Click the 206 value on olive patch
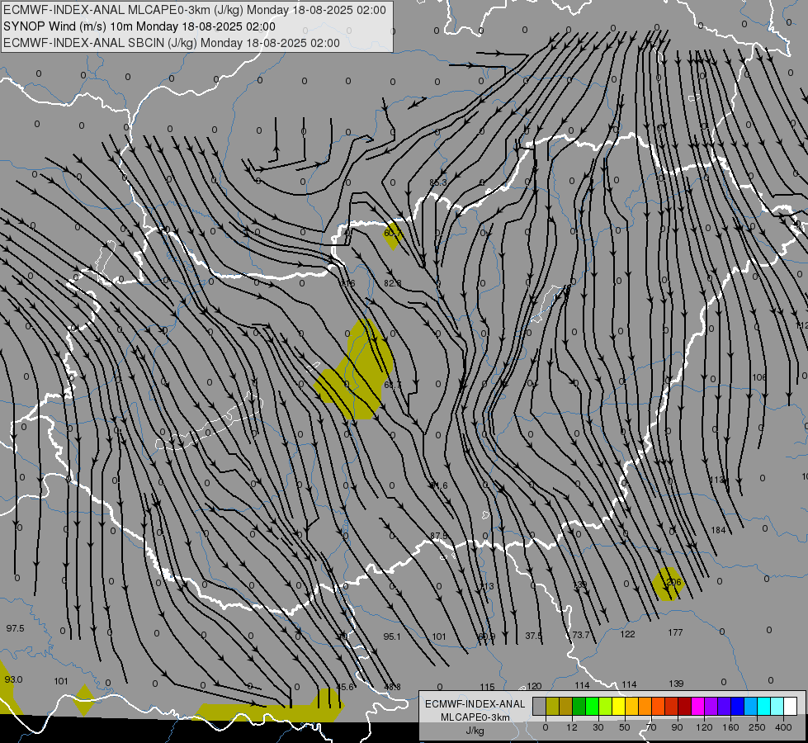Viewport: 808px width, 743px height. (673, 582)
